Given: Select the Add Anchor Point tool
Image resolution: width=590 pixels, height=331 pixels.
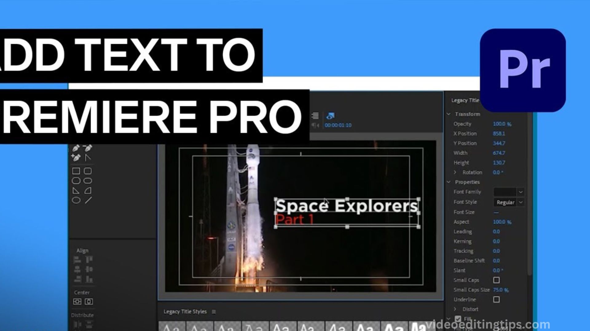Looking at the screenshot, I should pos(76,158).
